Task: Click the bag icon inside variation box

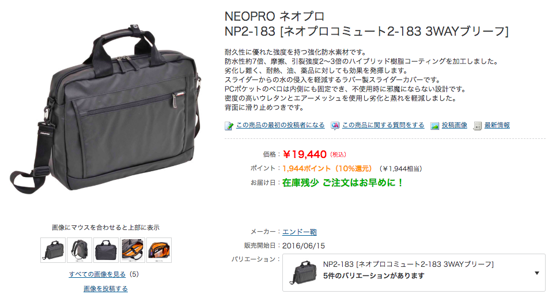Action: click(x=303, y=273)
